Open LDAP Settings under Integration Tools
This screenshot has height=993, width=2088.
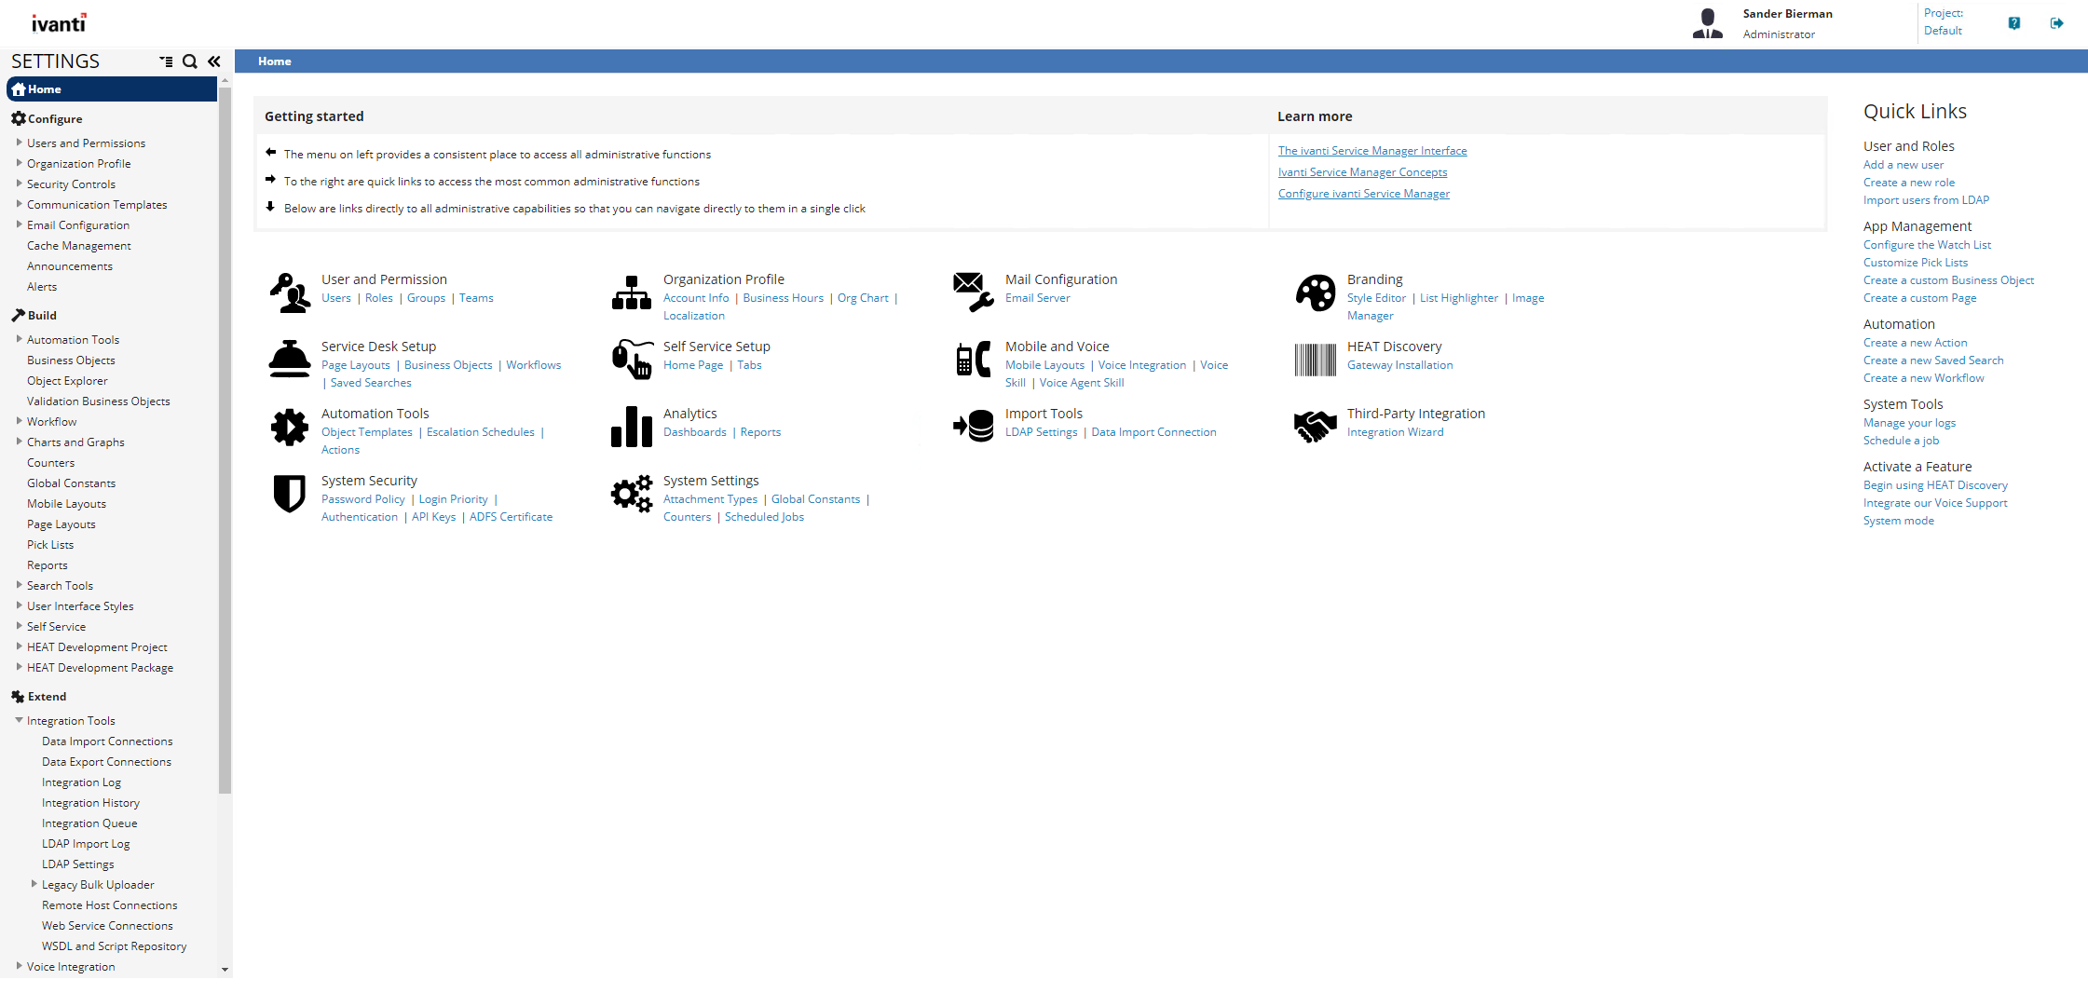click(77, 864)
